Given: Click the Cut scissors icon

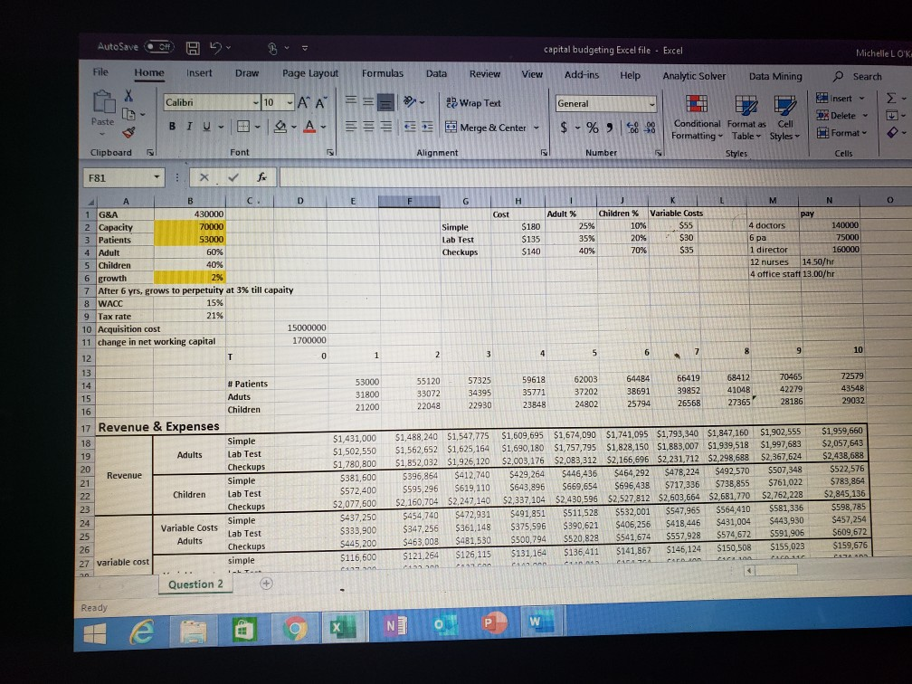Looking at the screenshot, I should coord(128,96).
